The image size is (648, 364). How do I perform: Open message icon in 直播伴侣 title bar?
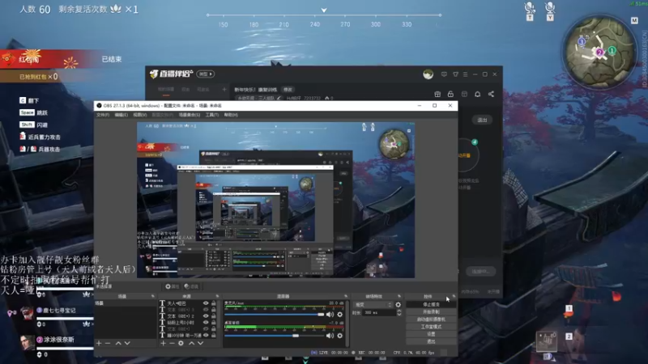[444, 74]
